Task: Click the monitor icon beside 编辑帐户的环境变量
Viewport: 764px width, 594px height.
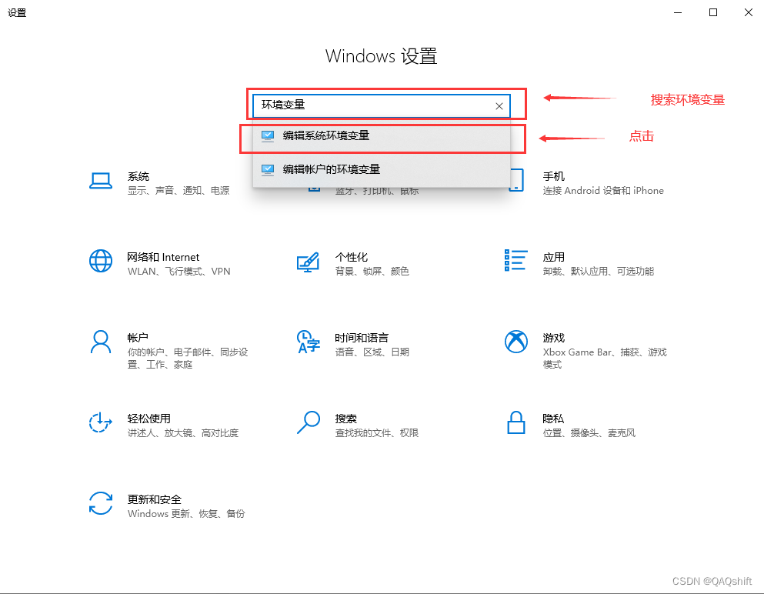Action: (268, 169)
